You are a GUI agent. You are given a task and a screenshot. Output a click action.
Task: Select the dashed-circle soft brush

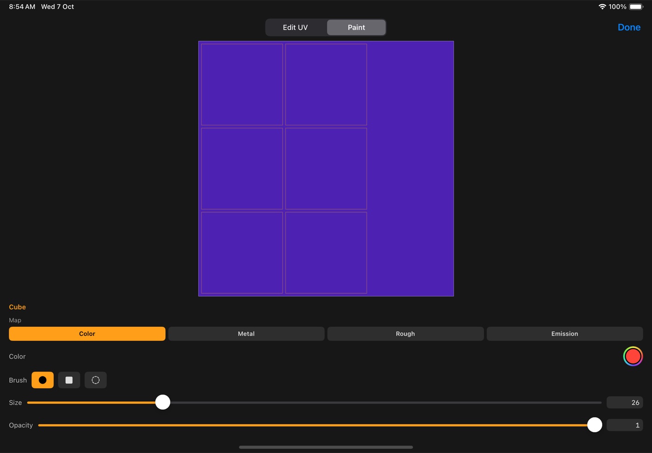95,380
